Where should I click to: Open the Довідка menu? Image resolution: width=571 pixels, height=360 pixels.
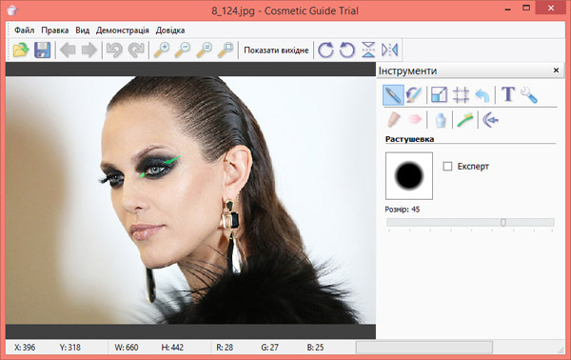tap(170, 30)
